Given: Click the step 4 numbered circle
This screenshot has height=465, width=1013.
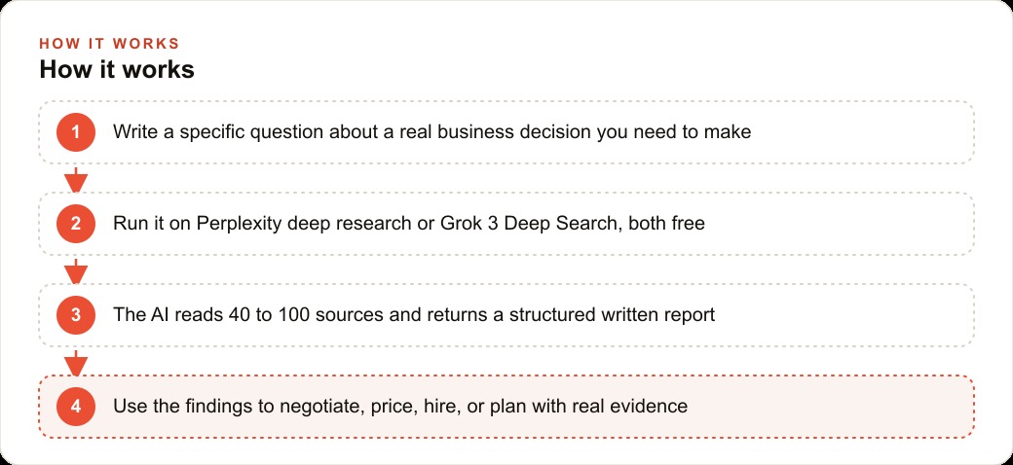Looking at the screenshot, I should (76, 407).
